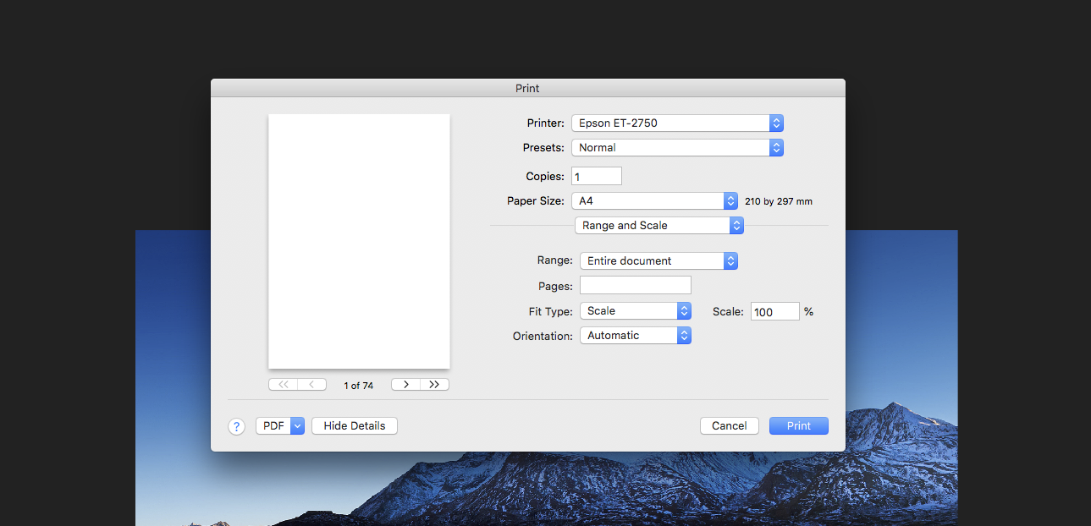This screenshot has width=1091, height=526.
Task: Open the Paper Size dropdown A4
Action: pyautogui.click(x=654, y=201)
